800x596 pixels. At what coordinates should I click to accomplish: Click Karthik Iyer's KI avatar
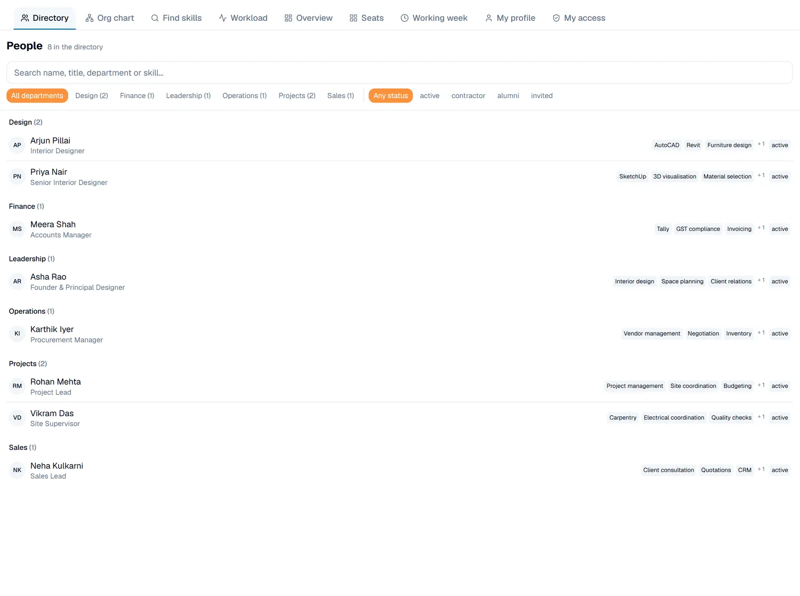[x=17, y=333]
